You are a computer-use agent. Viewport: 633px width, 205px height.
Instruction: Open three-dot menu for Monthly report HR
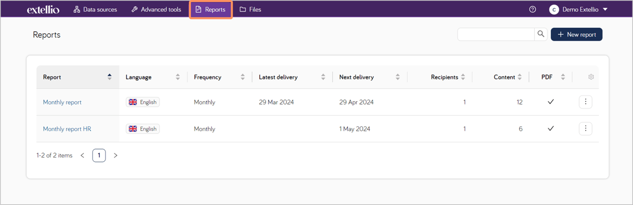point(585,128)
